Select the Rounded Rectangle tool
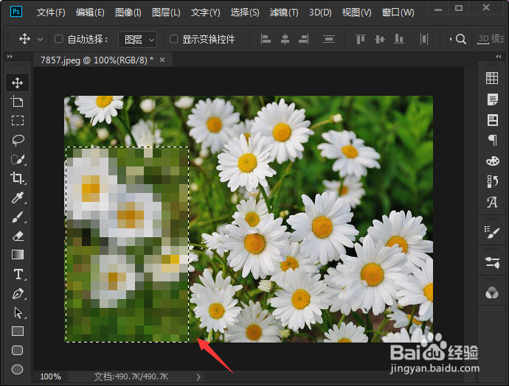509x386 pixels. pyautogui.click(x=17, y=351)
